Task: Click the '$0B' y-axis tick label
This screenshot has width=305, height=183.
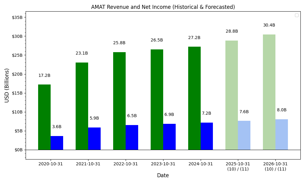Action: (x=19, y=150)
